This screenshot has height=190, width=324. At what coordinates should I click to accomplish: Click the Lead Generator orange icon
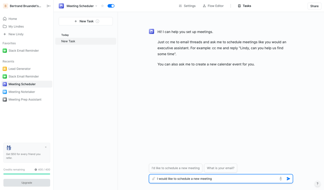pos(4,69)
